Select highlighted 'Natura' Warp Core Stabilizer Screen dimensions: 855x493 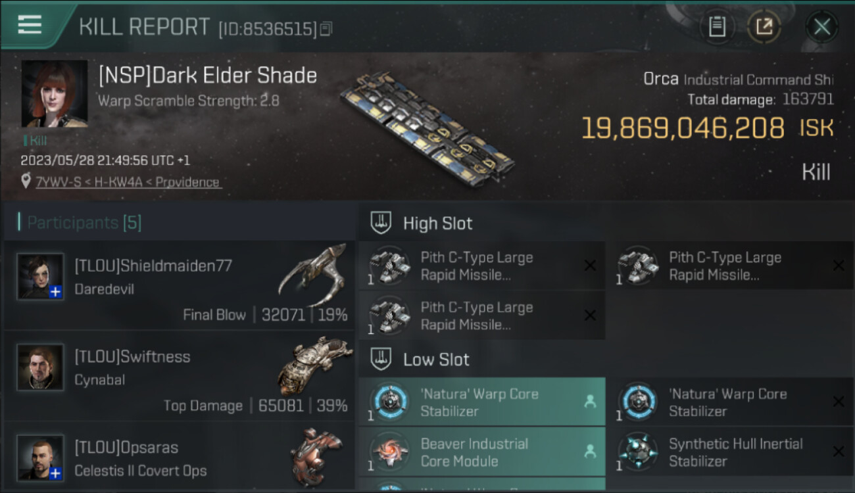click(x=482, y=402)
